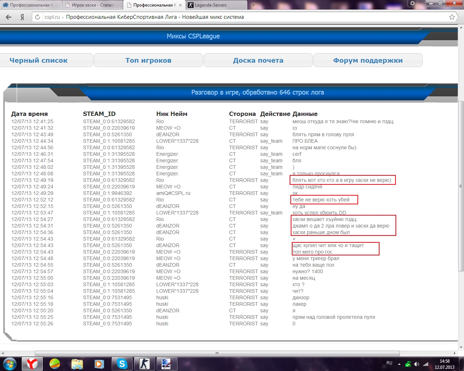The width and height of the screenshot is (464, 371).
Task: Select message 'топ мего про гос'
Action: 312,252
